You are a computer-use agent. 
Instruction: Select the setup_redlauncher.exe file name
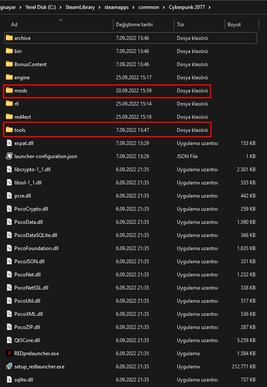39,367
